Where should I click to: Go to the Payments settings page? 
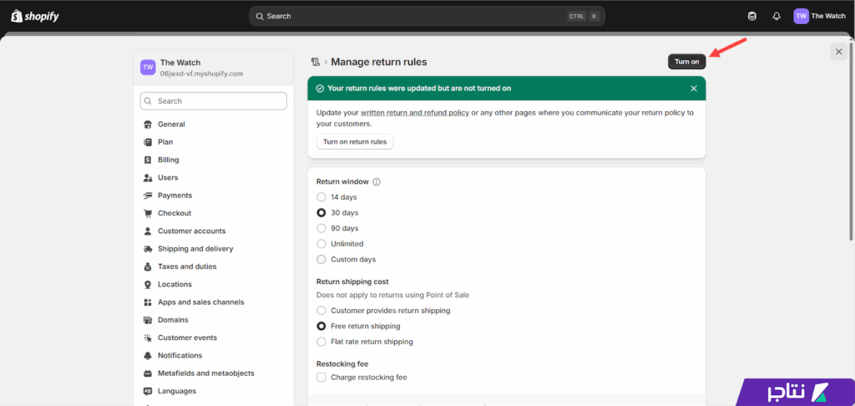[x=175, y=195]
